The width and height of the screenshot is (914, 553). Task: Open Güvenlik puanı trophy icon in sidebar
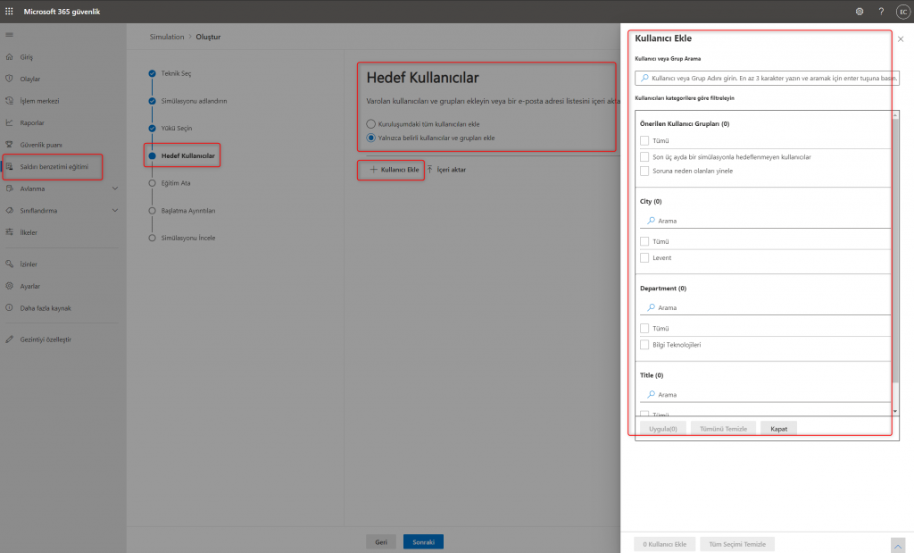(10, 145)
